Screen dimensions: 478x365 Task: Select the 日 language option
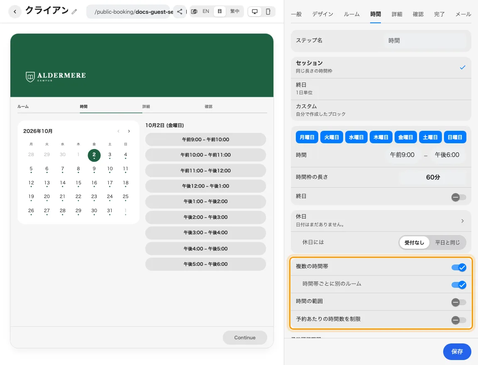pos(219,11)
